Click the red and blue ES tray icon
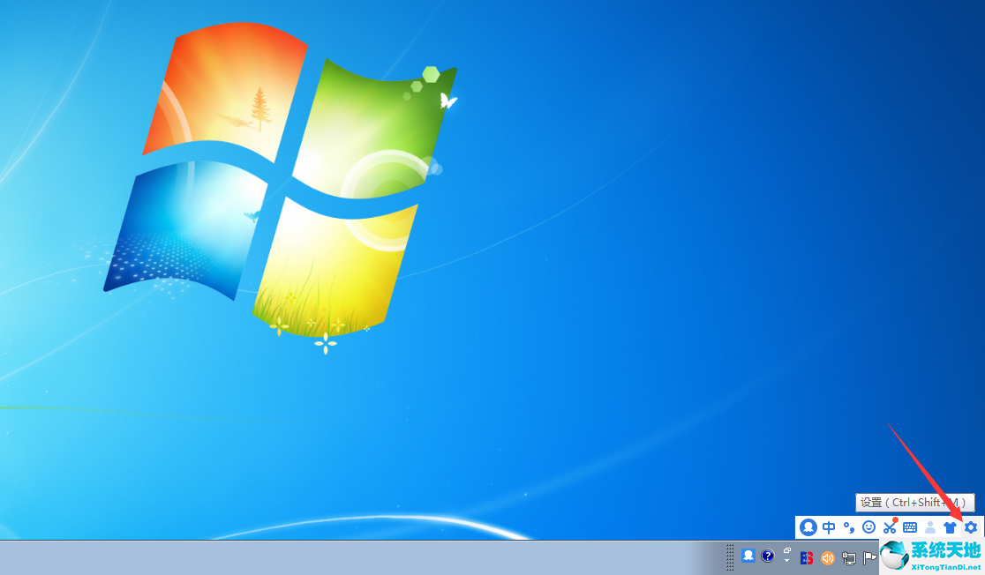 807,557
